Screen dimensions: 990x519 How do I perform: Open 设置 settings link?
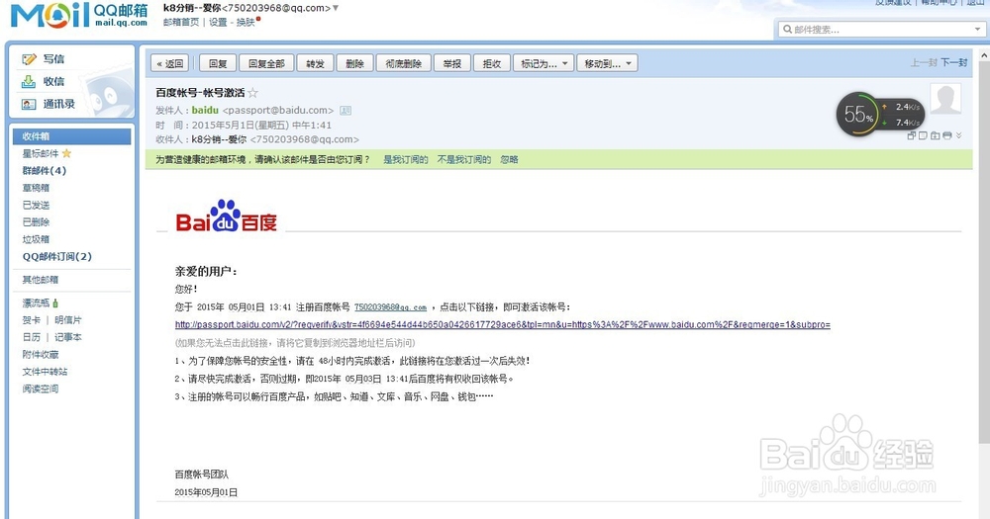(218, 22)
